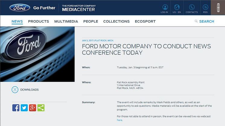Click the Ford oval logo in header
The height and width of the screenshot is (126, 225).
[20, 8]
